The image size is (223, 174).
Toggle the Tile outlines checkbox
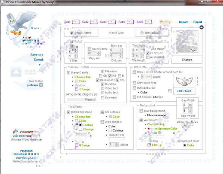click(102, 112)
